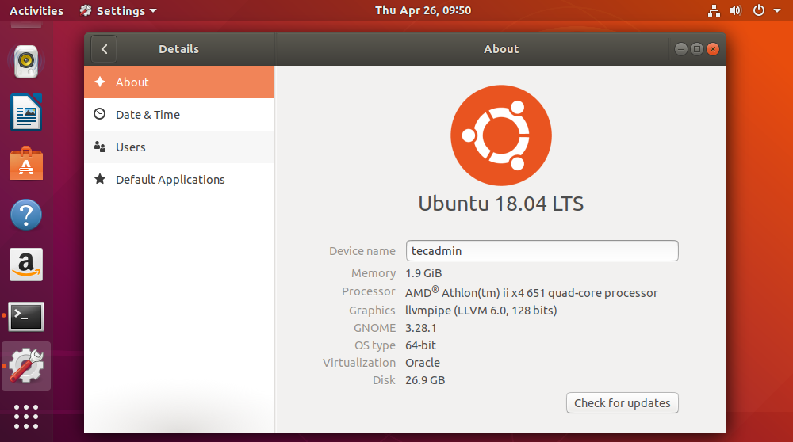Click the Settings wrench-gear dock icon

pyautogui.click(x=26, y=366)
